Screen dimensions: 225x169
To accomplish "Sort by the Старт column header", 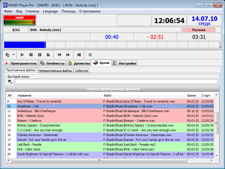I will (x=207, y=95).
